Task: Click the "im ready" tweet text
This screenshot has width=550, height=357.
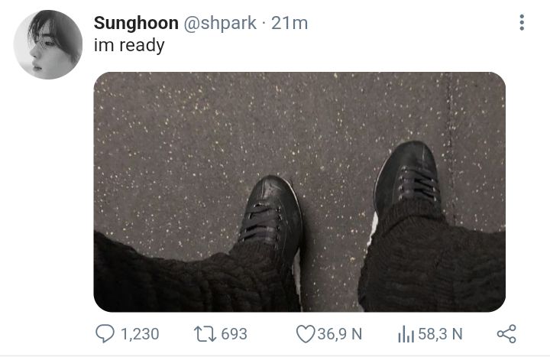Action: [x=129, y=46]
